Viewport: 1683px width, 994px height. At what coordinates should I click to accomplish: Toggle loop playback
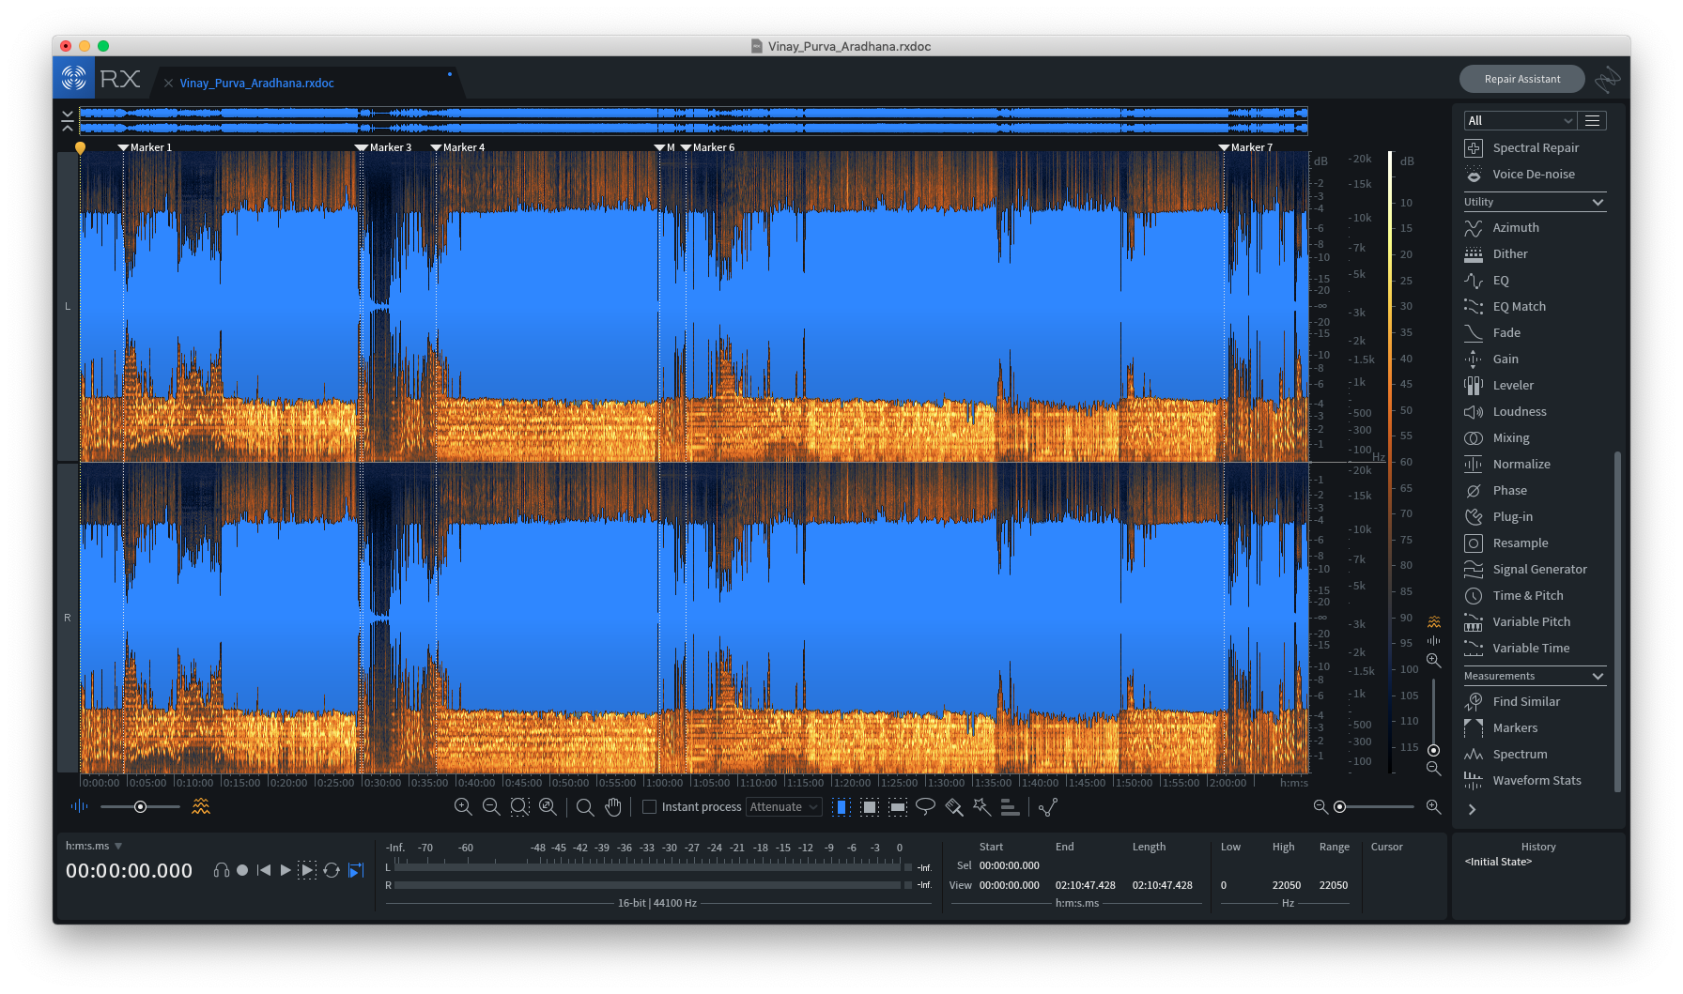coord(332,870)
